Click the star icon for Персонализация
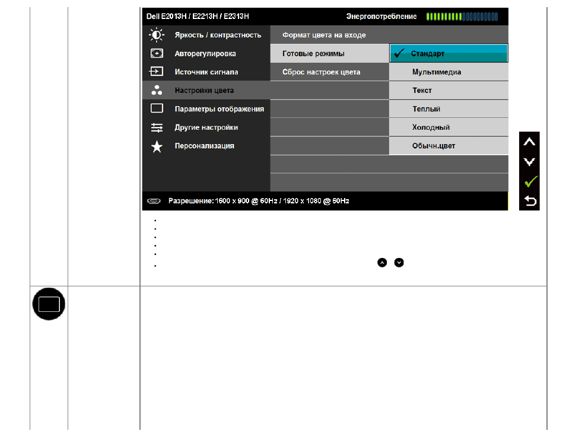Screen dimensions: 566x437 (x=157, y=146)
